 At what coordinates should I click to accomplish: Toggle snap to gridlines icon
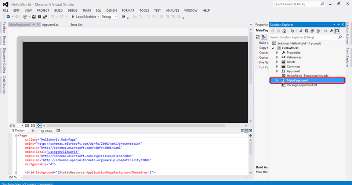pyautogui.click(x=33, y=126)
